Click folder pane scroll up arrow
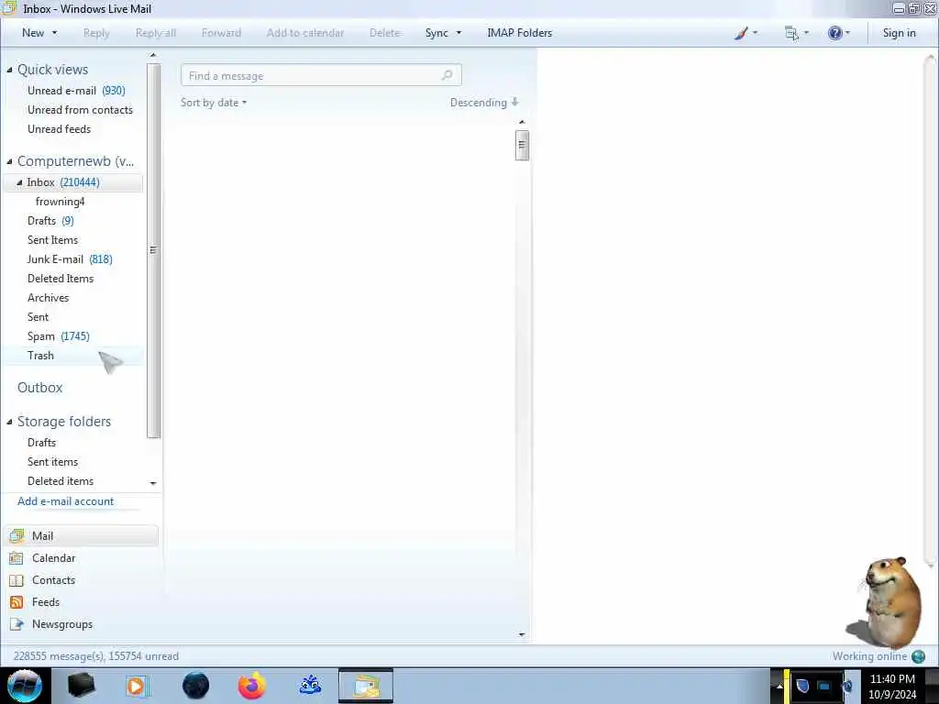 (153, 55)
